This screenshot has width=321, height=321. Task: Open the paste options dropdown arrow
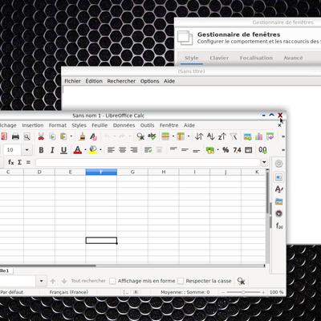(71, 136)
